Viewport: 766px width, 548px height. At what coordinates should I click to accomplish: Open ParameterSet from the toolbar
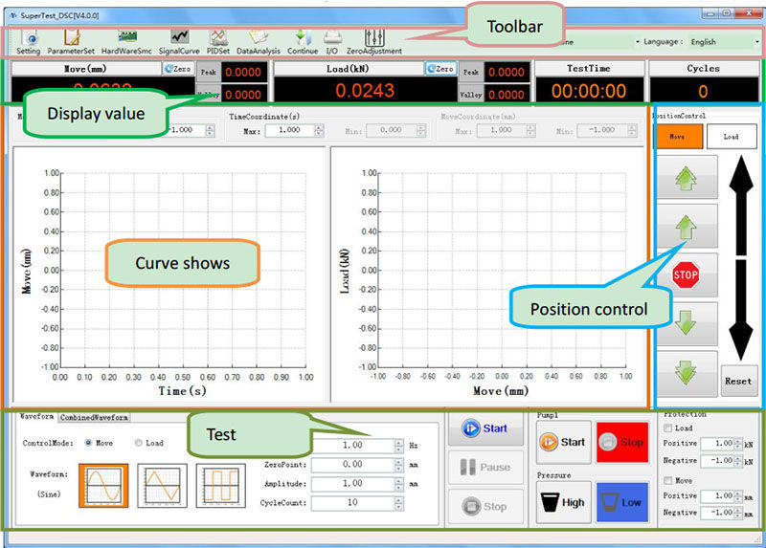(x=72, y=40)
